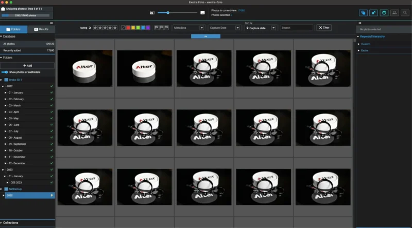Click the magnifier search tool icon top right

(x=405, y=12)
